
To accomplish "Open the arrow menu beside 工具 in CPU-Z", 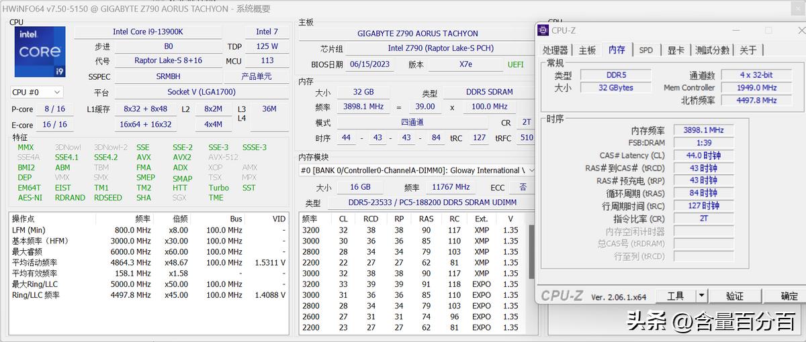I will (702, 296).
